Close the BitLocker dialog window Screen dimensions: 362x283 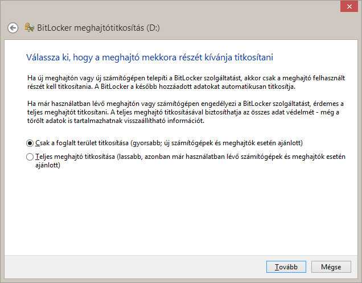[x=349, y=6]
